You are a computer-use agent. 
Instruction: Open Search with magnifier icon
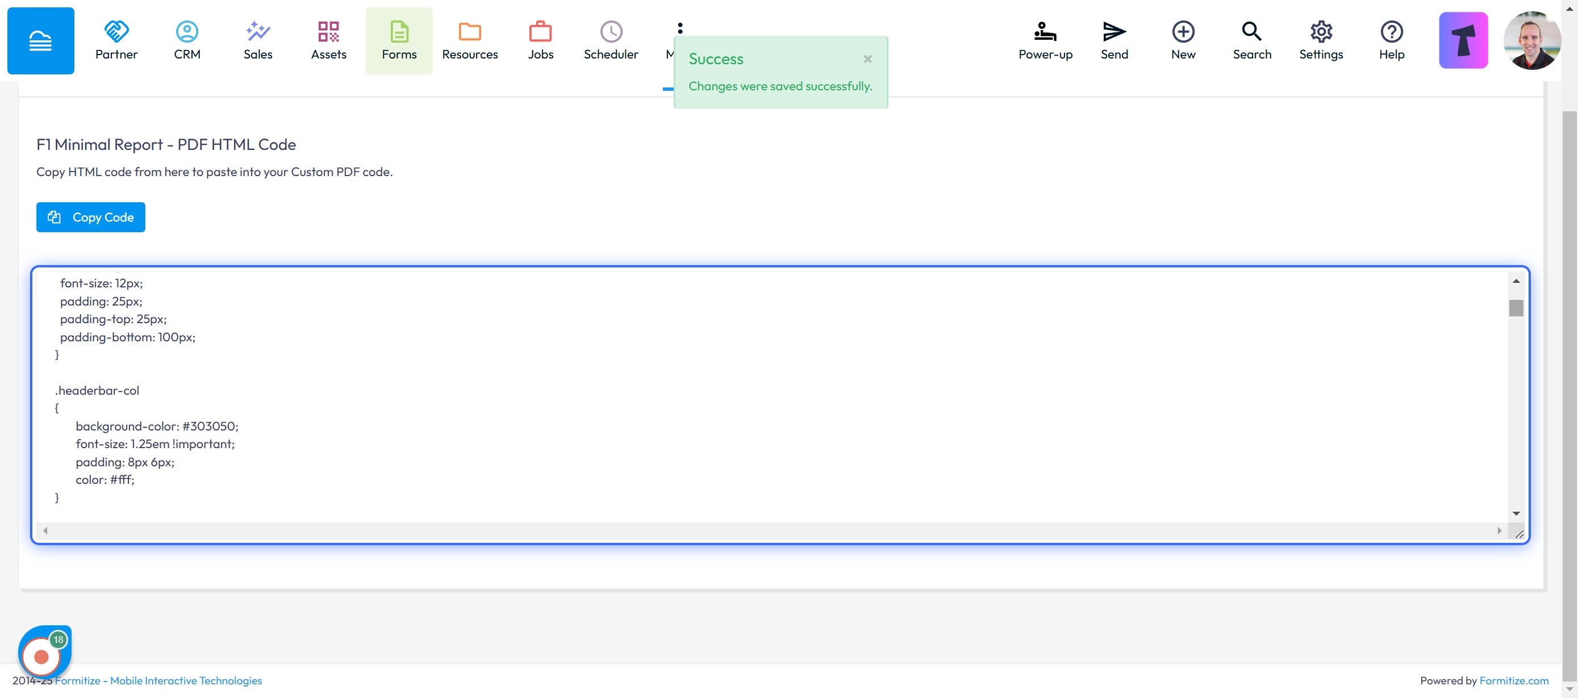1251,40
